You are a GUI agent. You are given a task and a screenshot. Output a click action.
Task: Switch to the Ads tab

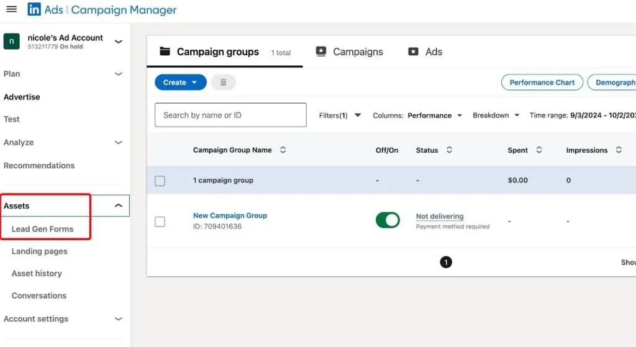(425, 52)
